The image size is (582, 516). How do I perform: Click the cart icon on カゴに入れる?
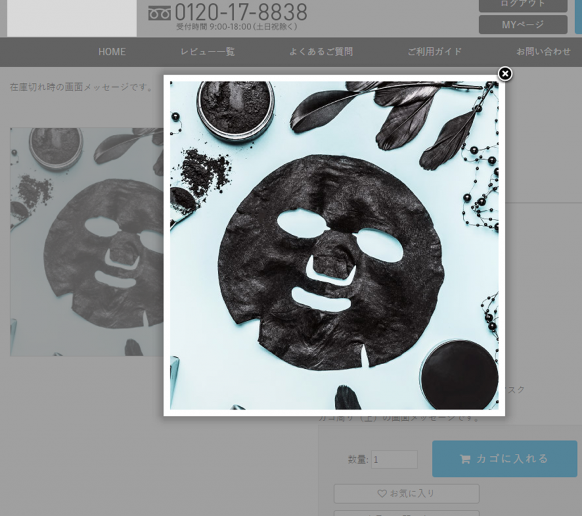point(465,459)
